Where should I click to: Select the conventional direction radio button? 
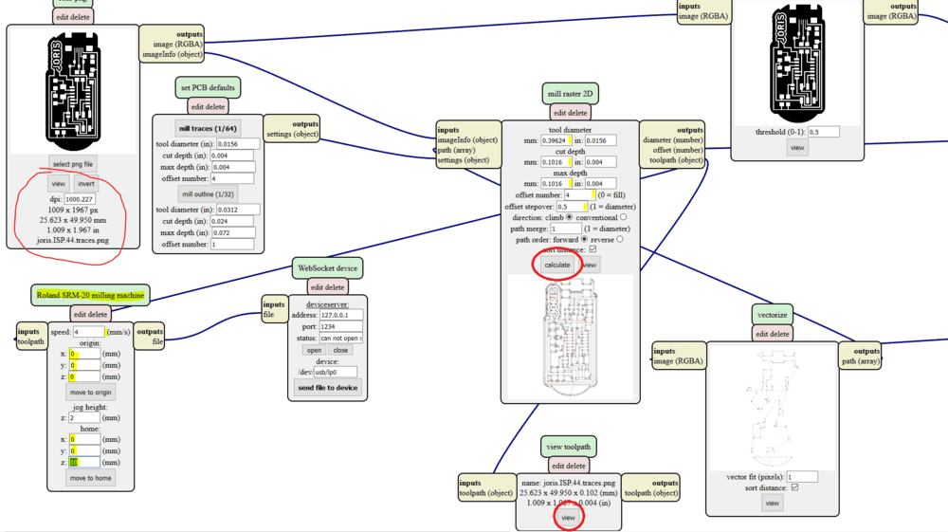click(x=624, y=217)
